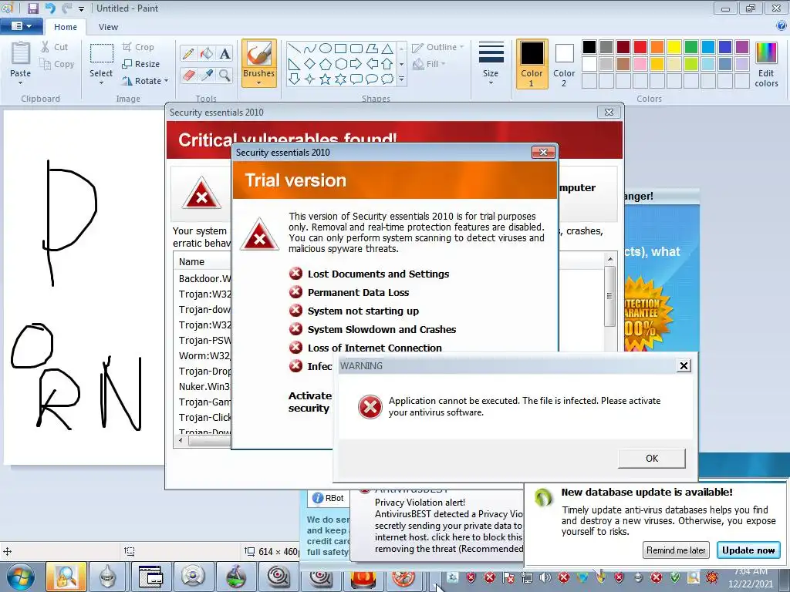Viewport: 790px width, 592px height.
Task: Click the Cut scissors button
Action: click(x=55, y=47)
